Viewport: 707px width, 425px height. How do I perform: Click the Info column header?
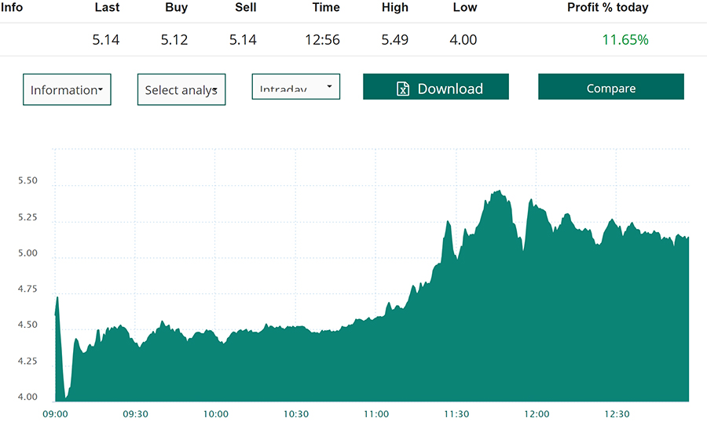(x=12, y=8)
